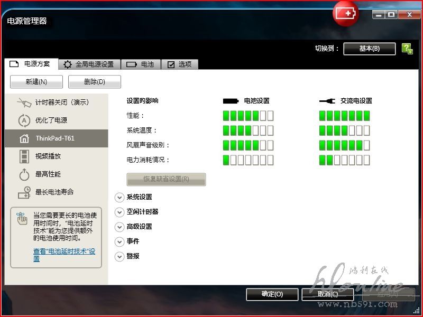
Task: Click the battery 系统温度 level bar
Action: [x=248, y=130]
